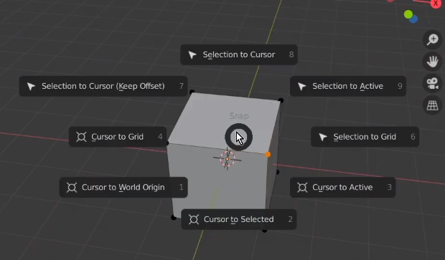Choose Selection to Active option
The width and height of the screenshot is (445, 260).
coord(347,86)
